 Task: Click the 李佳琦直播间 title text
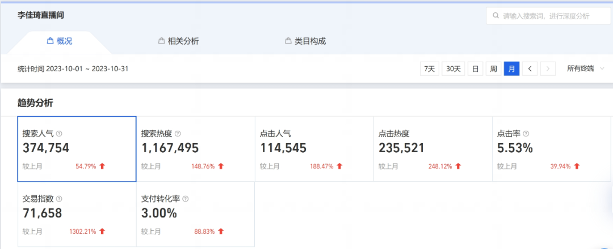(41, 15)
